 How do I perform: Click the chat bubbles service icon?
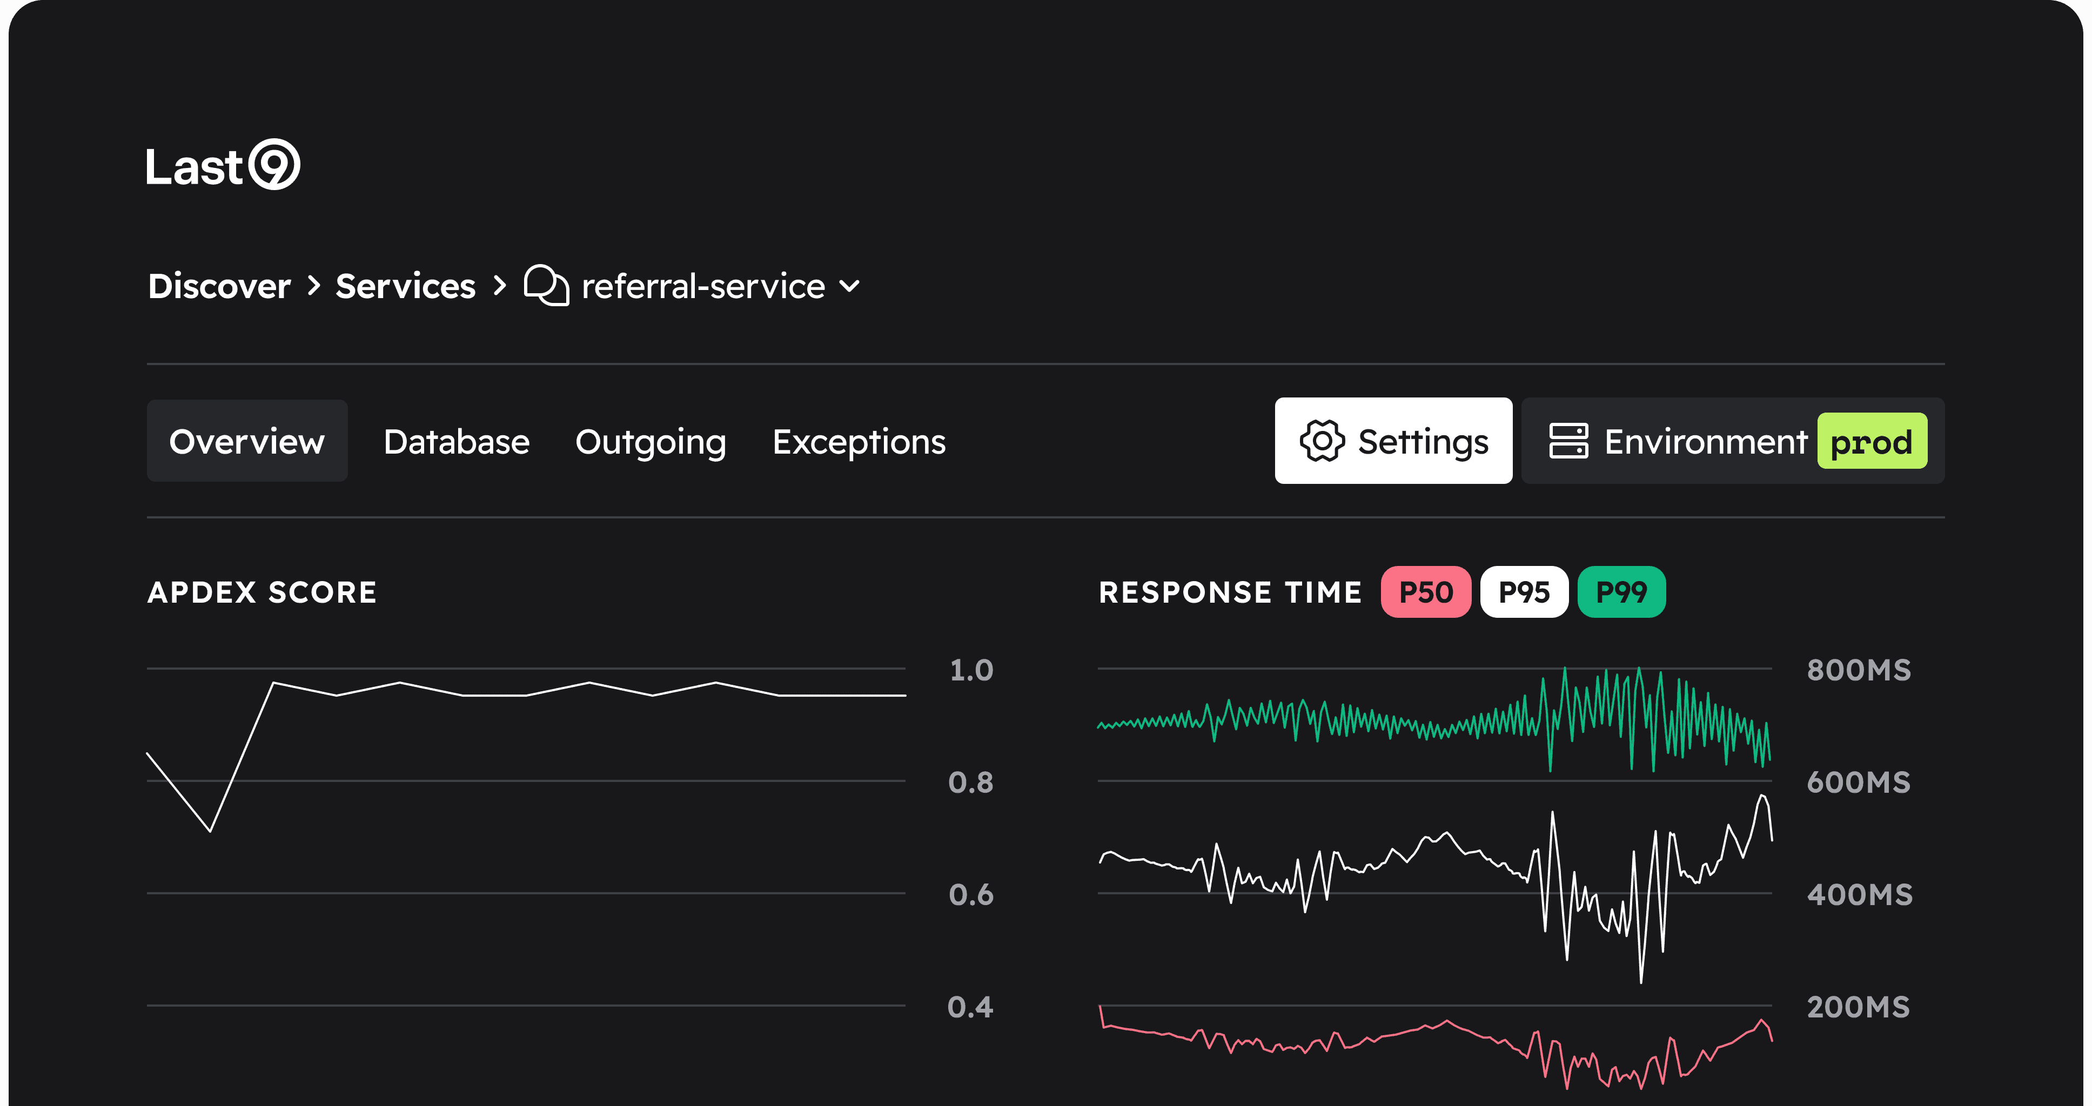(546, 286)
